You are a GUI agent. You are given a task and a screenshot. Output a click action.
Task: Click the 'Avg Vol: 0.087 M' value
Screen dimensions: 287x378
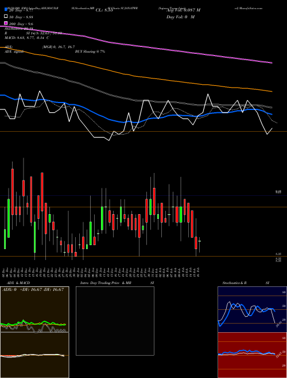point(183,10)
